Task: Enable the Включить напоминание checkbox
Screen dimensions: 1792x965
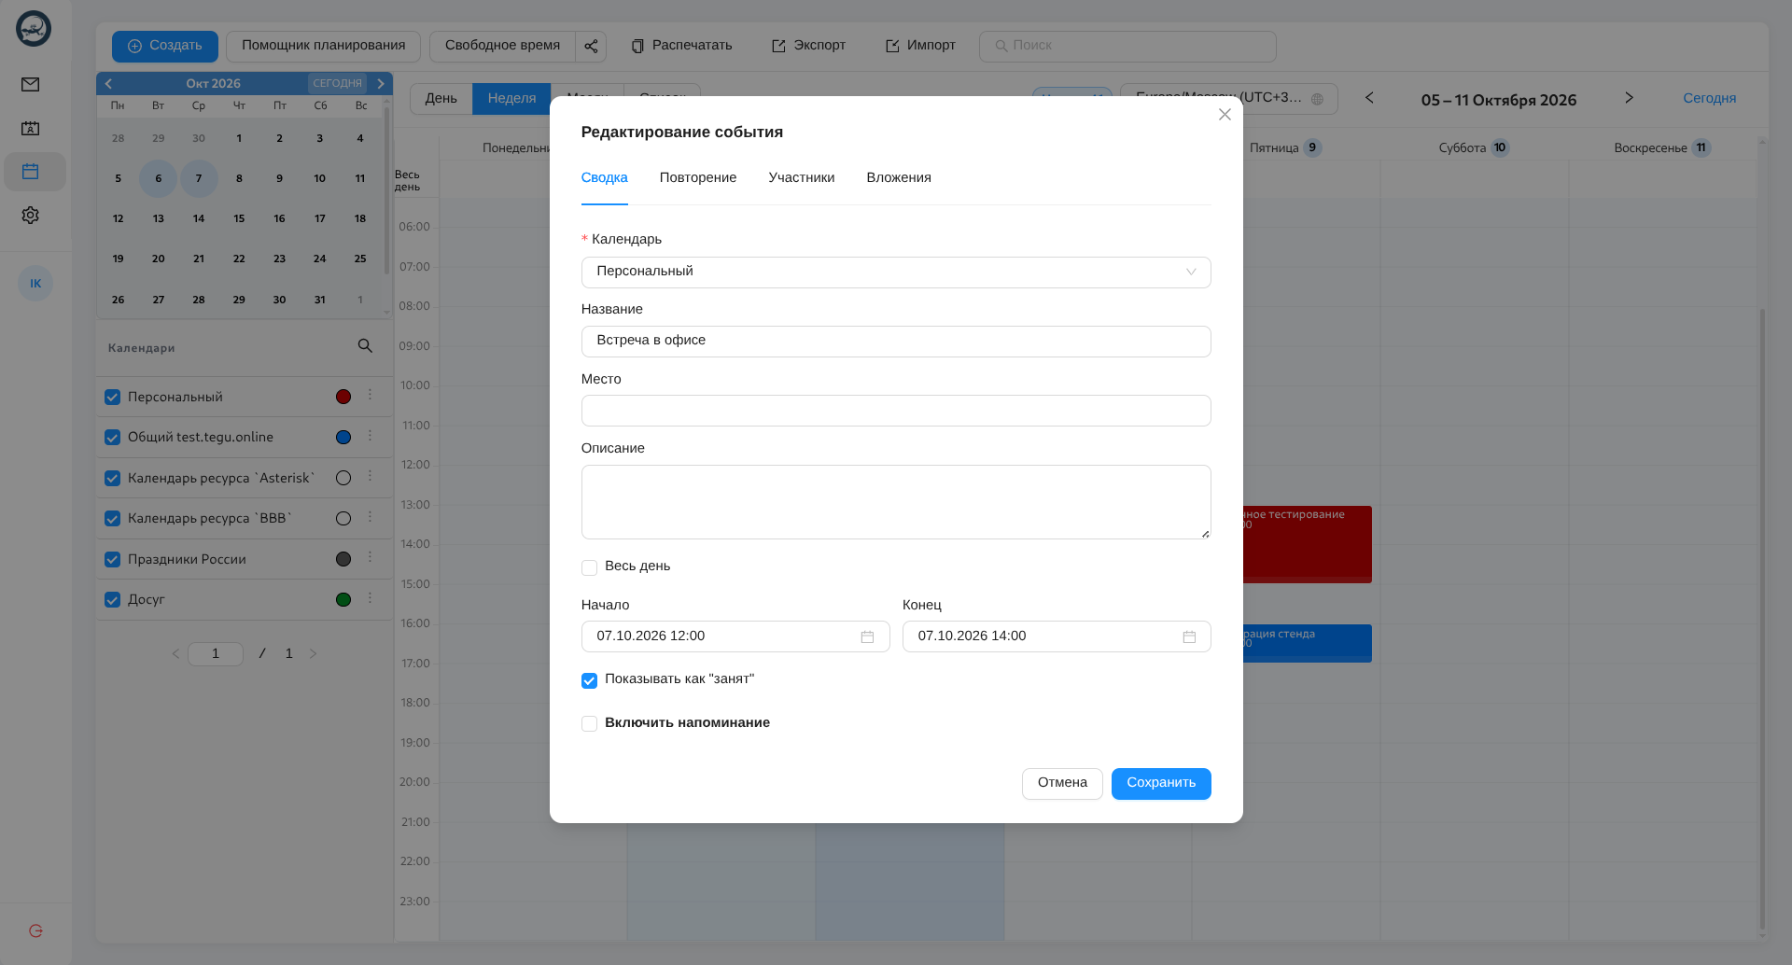Action: [x=589, y=723]
